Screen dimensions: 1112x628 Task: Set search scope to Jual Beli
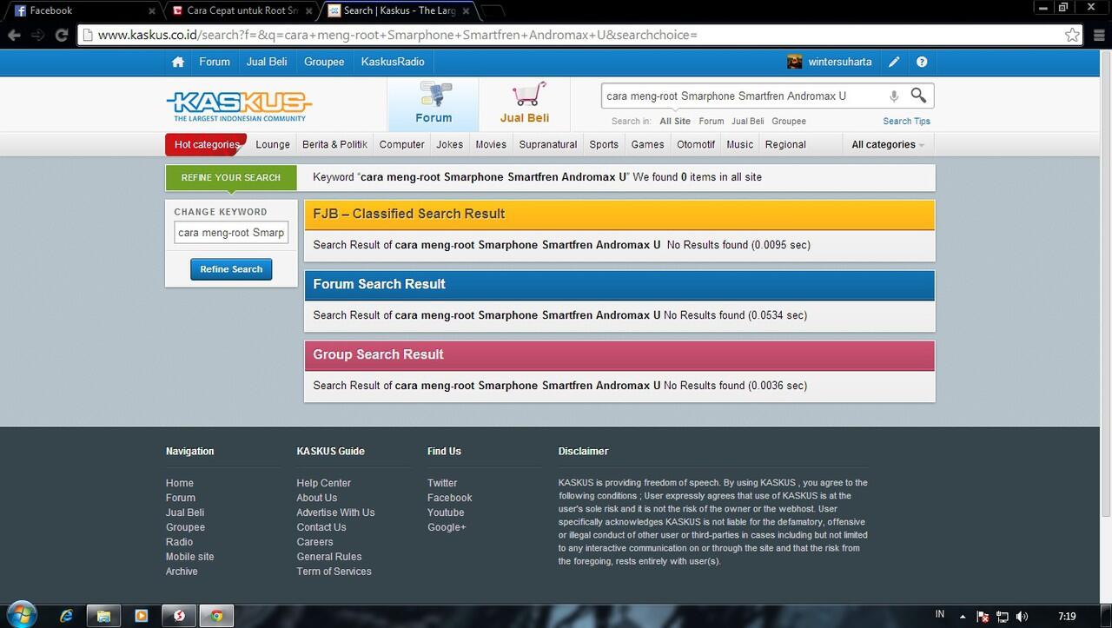click(x=747, y=122)
